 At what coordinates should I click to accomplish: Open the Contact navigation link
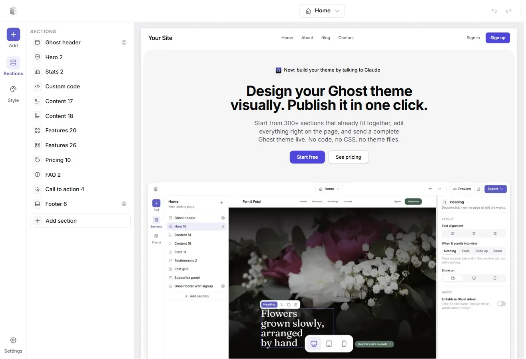click(x=346, y=38)
